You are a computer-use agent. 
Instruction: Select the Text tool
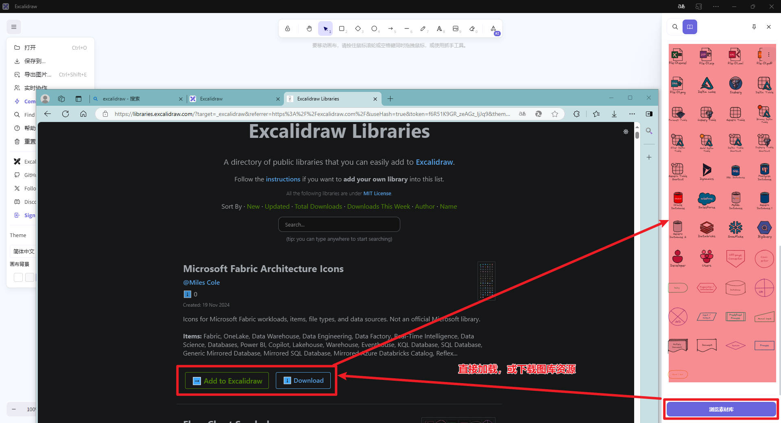[x=439, y=28]
